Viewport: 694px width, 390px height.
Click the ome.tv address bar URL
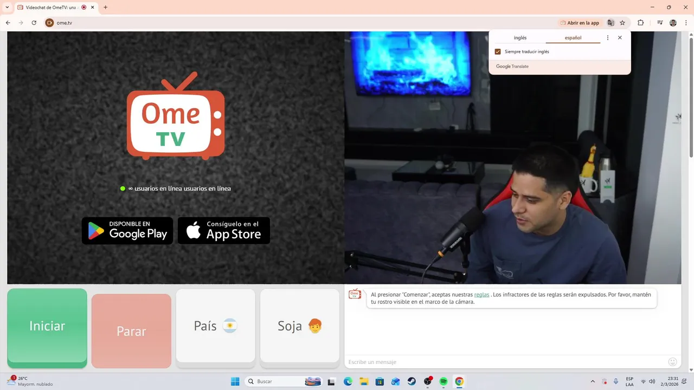(64, 23)
